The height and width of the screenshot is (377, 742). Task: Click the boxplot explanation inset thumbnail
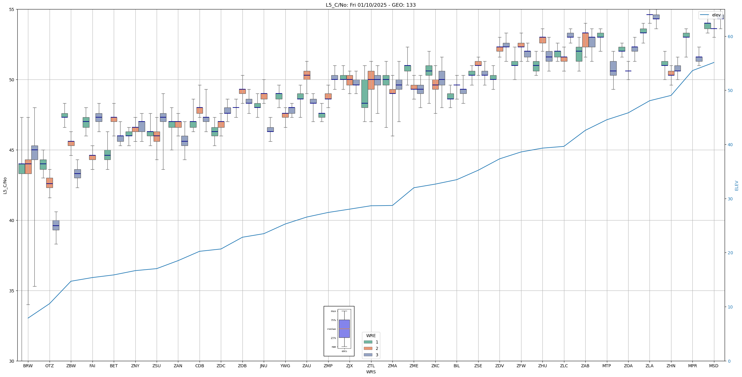[339, 331]
